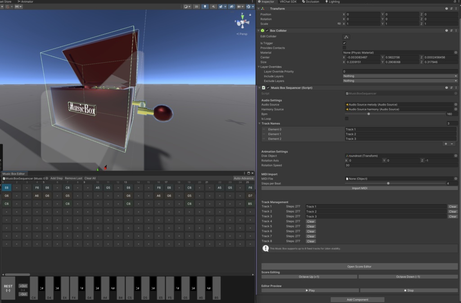Toggle Auto-Advance in Music Box Editor
The width and height of the screenshot is (461, 303).
coord(244,178)
